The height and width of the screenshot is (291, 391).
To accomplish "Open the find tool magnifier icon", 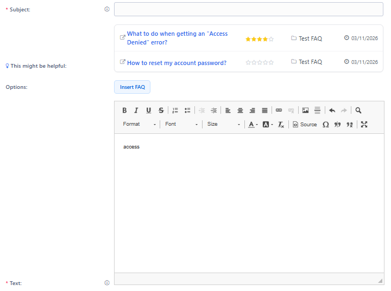I will [358, 110].
